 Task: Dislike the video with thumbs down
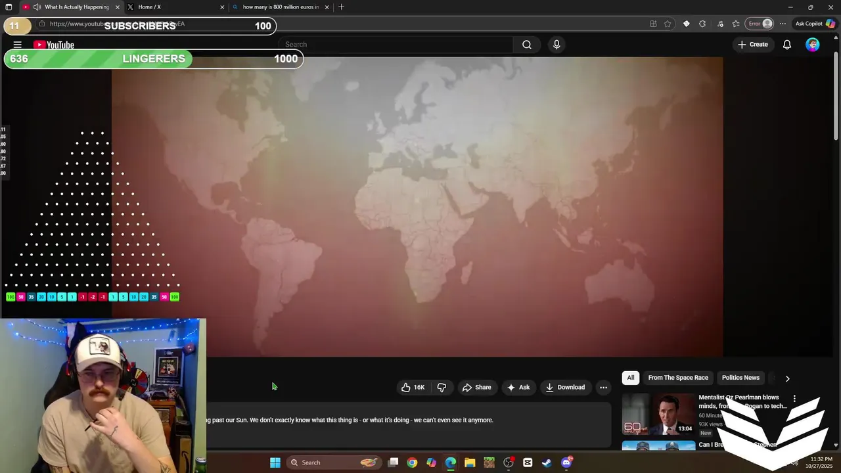[x=442, y=388]
